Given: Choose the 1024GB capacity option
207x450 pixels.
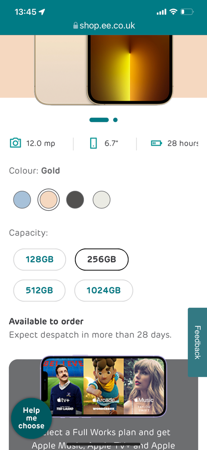Looking at the screenshot, I should pos(103,290).
